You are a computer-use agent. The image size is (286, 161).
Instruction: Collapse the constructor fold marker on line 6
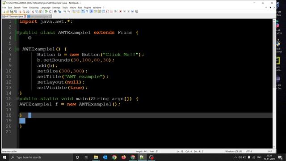pos(18,49)
